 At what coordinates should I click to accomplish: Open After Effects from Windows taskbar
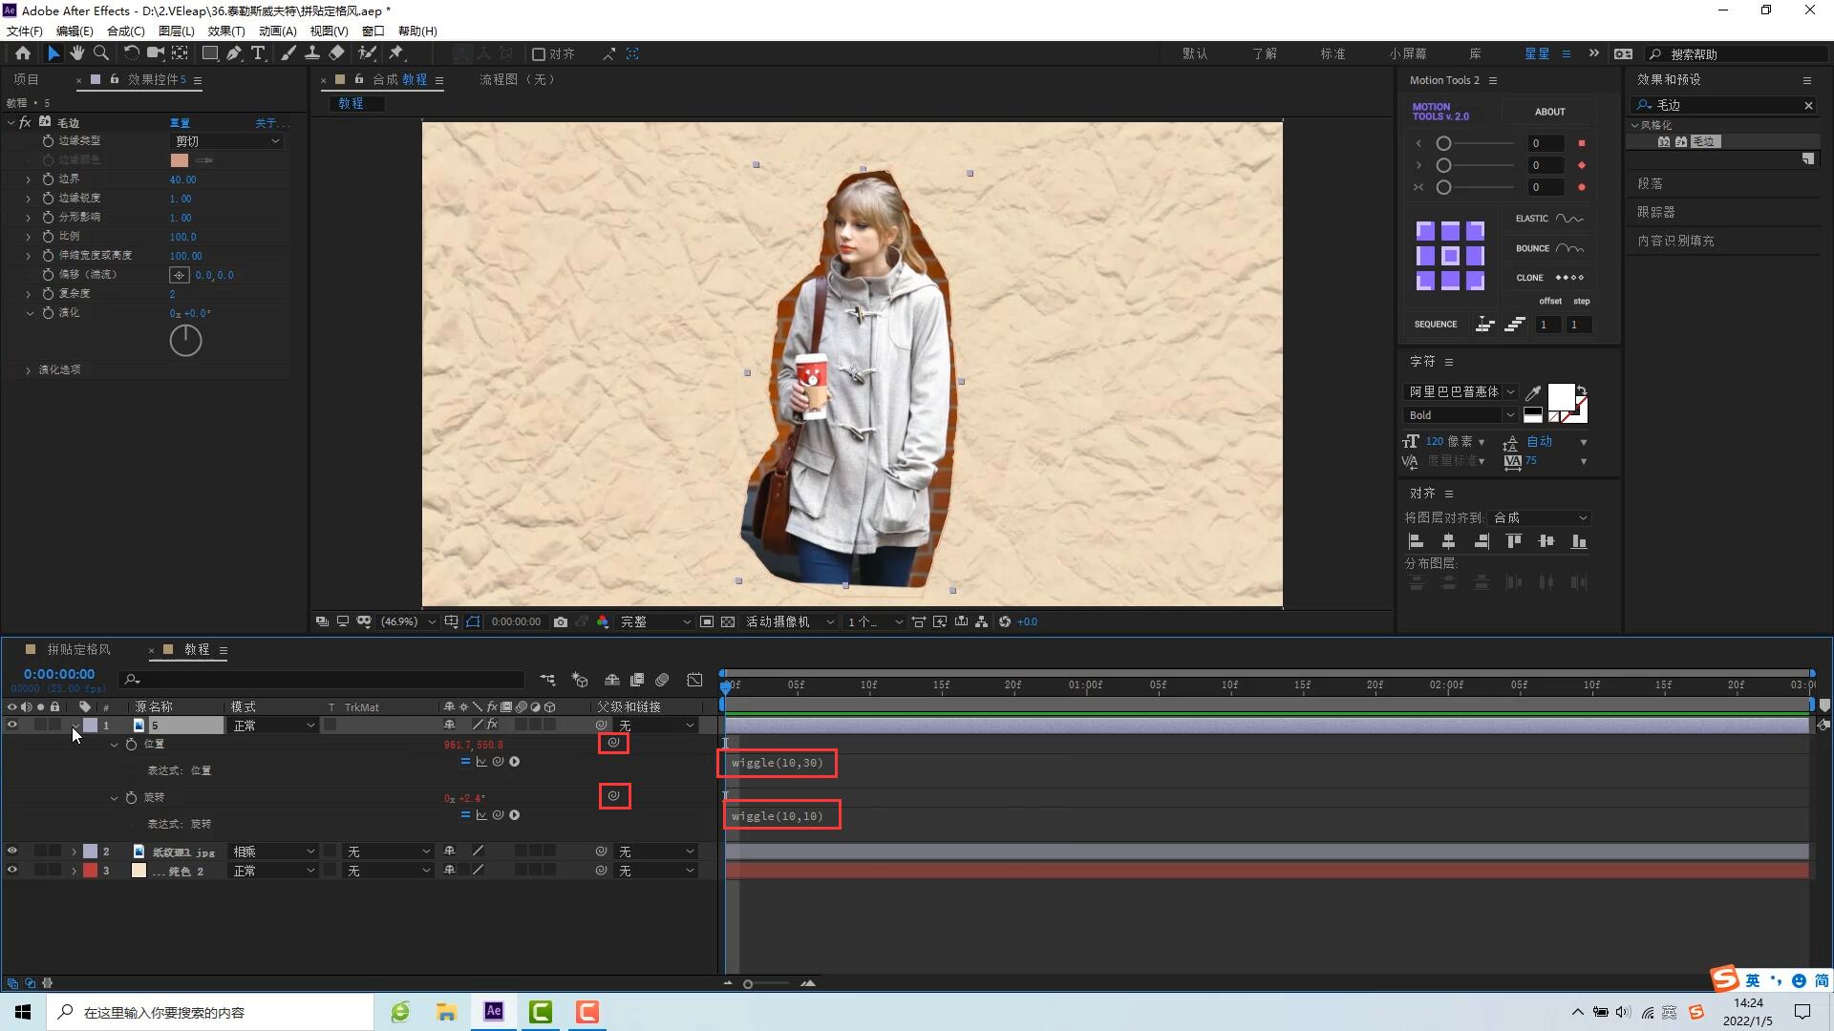[494, 1012]
